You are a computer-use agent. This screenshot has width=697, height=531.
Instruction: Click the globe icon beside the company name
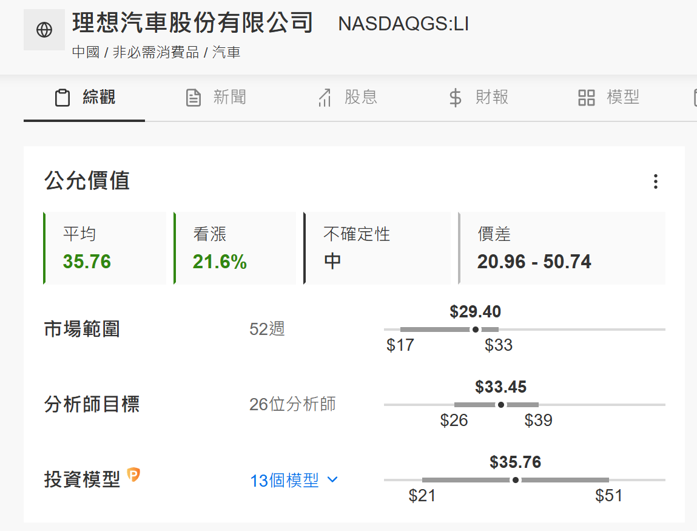[x=44, y=30]
